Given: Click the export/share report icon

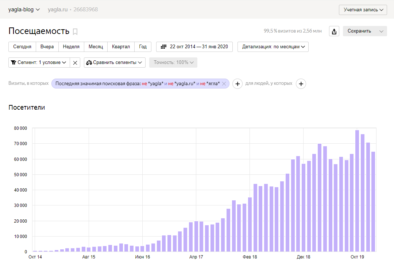Looking at the screenshot, I should coord(334,31).
